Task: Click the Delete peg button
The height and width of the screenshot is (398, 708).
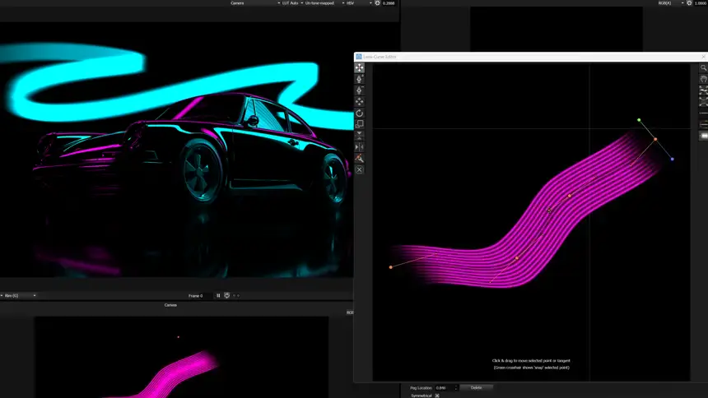Action: [477, 387]
